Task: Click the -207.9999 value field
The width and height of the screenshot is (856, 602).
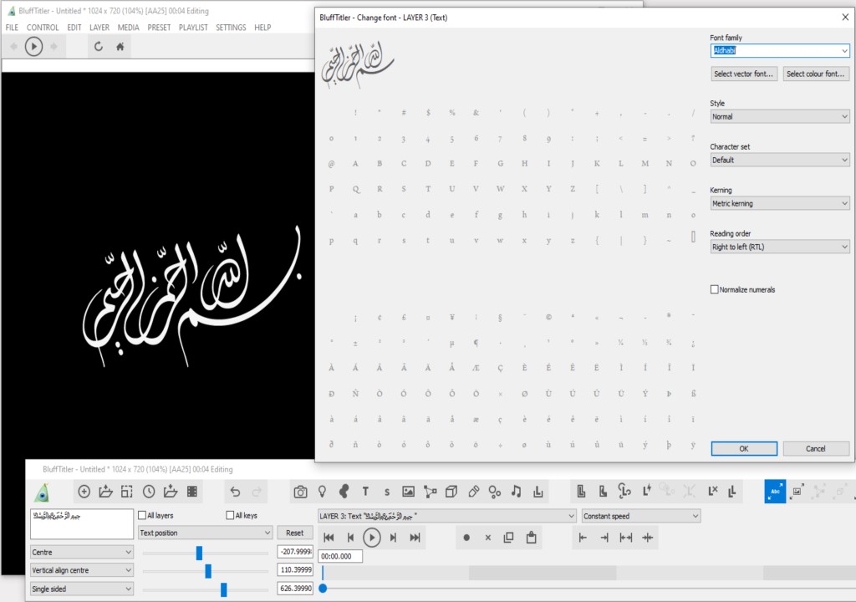Action: [295, 552]
